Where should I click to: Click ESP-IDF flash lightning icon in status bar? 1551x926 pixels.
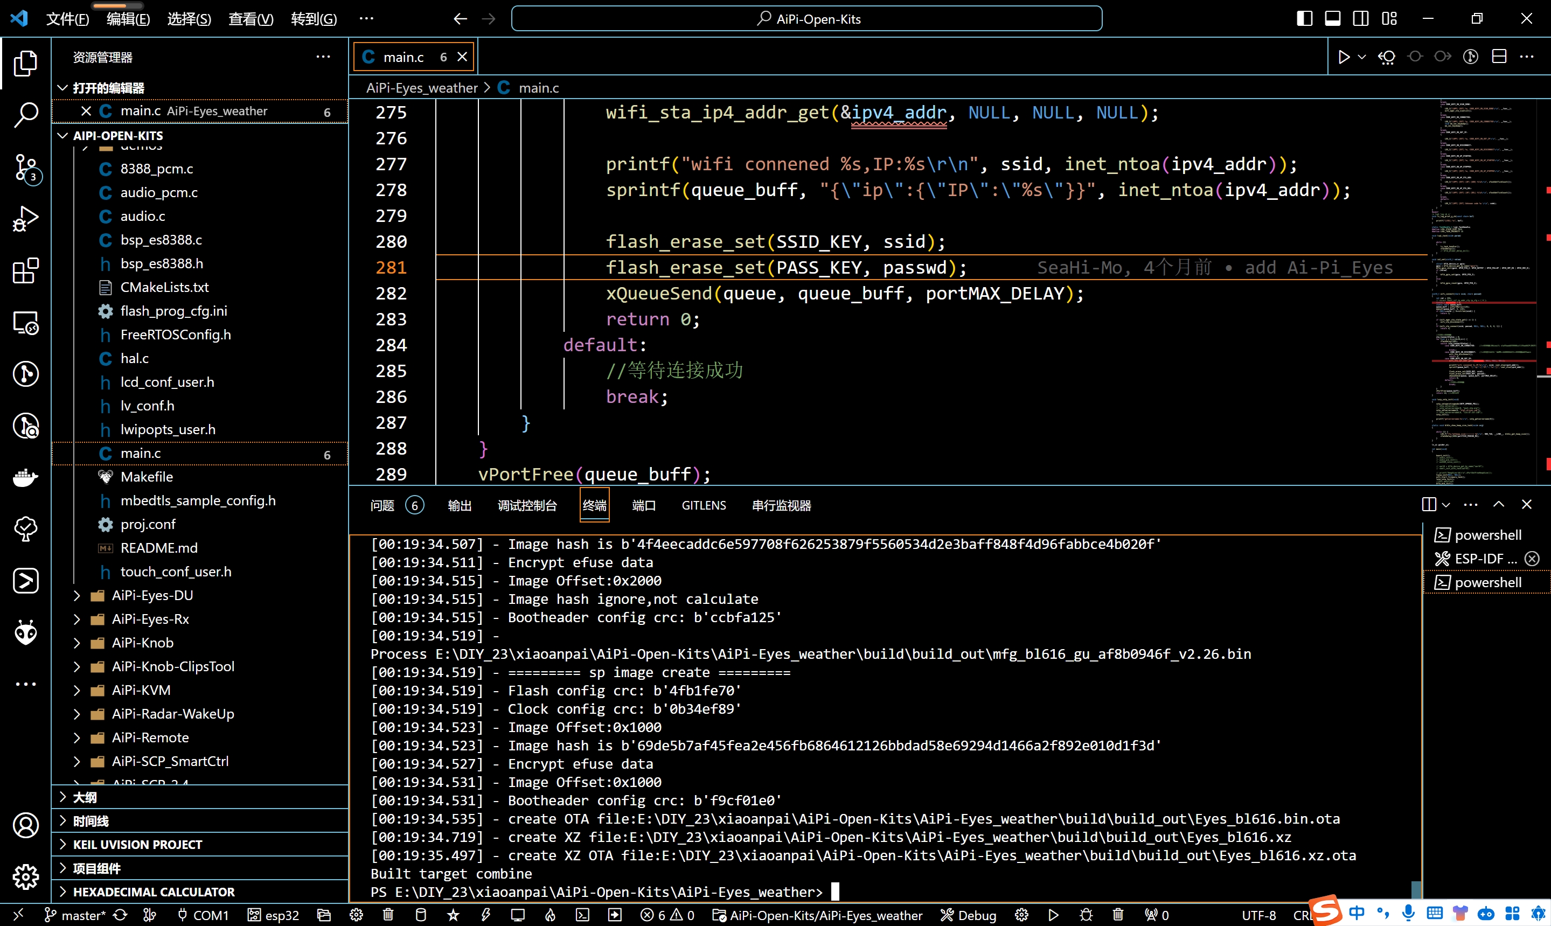coord(485,915)
